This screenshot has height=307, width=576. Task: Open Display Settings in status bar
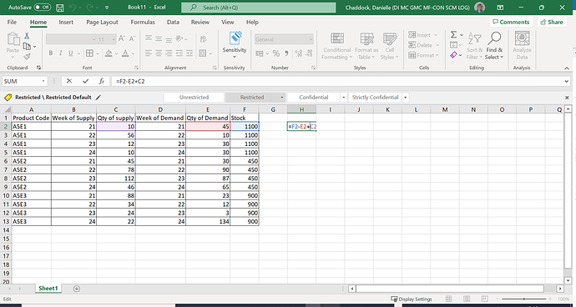[x=411, y=299]
